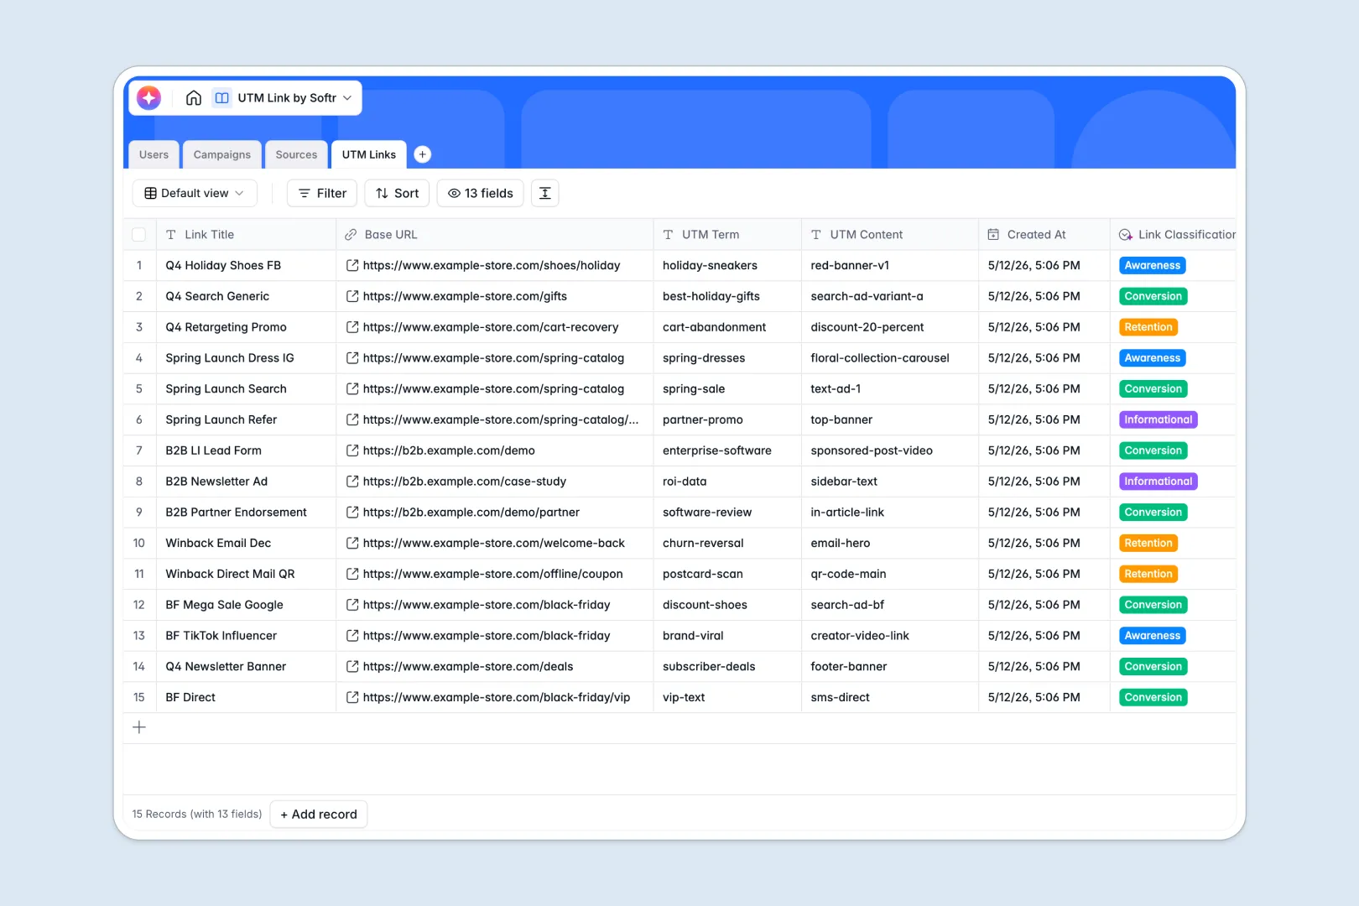The width and height of the screenshot is (1359, 906).
Task: Click Informational tag in Spring Launch Refer row
Action: [x=1159, y=419]
